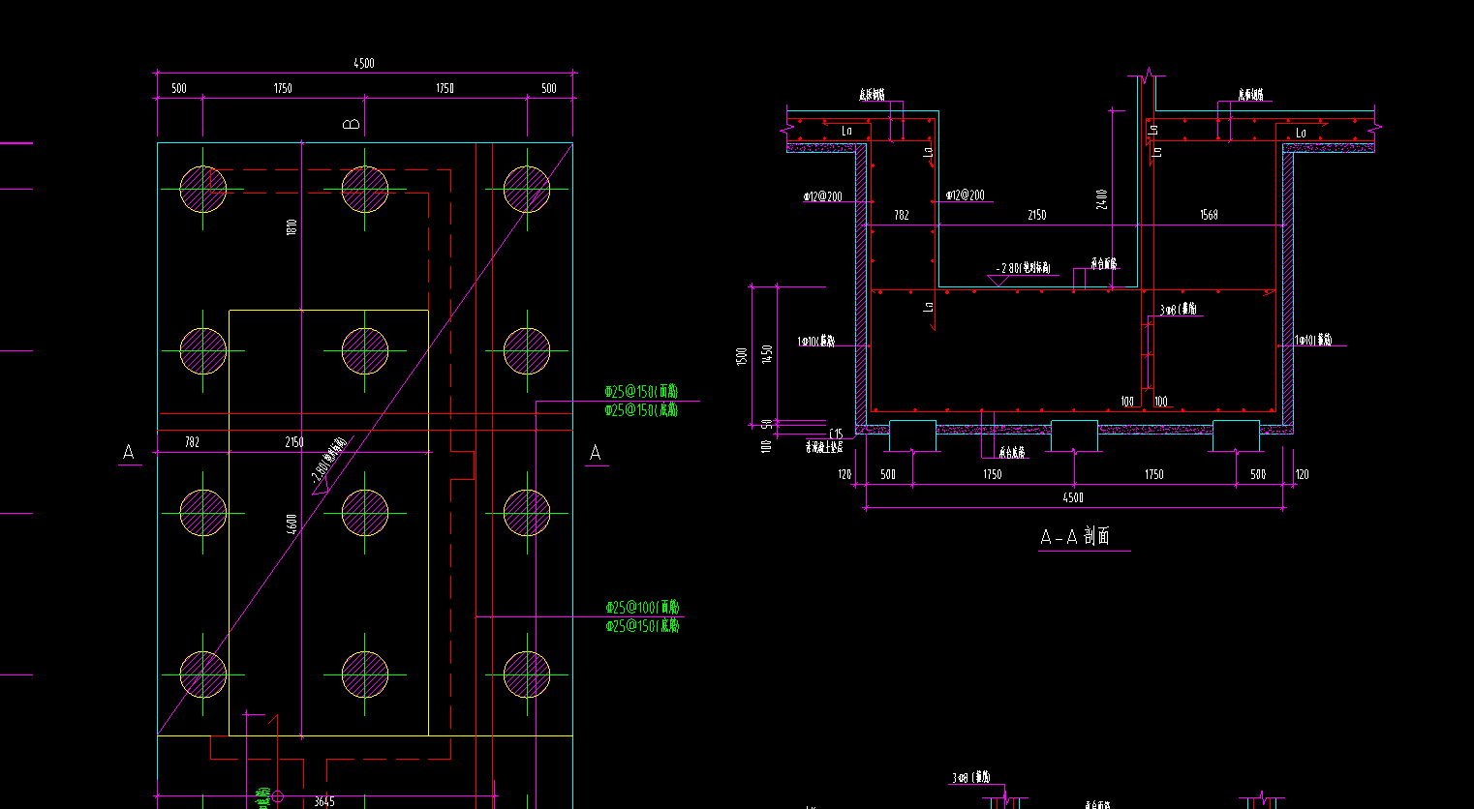Select section mark "A" left of plan

click(x=128, y=452)
